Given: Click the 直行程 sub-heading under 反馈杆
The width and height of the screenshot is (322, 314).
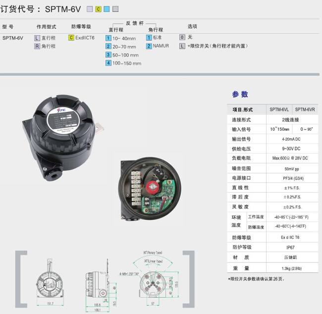Looking at the screenshot, I should coord(116,30).
